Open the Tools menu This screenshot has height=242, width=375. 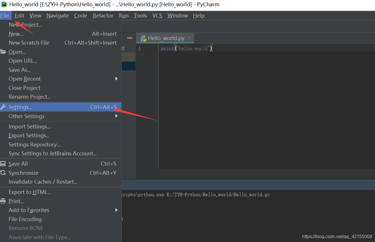pyautogui.click(x=140, y=15)
